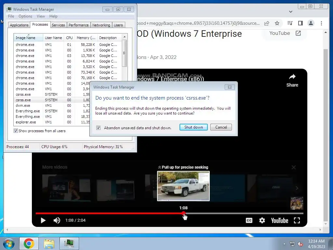Open File Explorer from taskbar
This screenshot has width=333, height=250.
coord(49,243)
